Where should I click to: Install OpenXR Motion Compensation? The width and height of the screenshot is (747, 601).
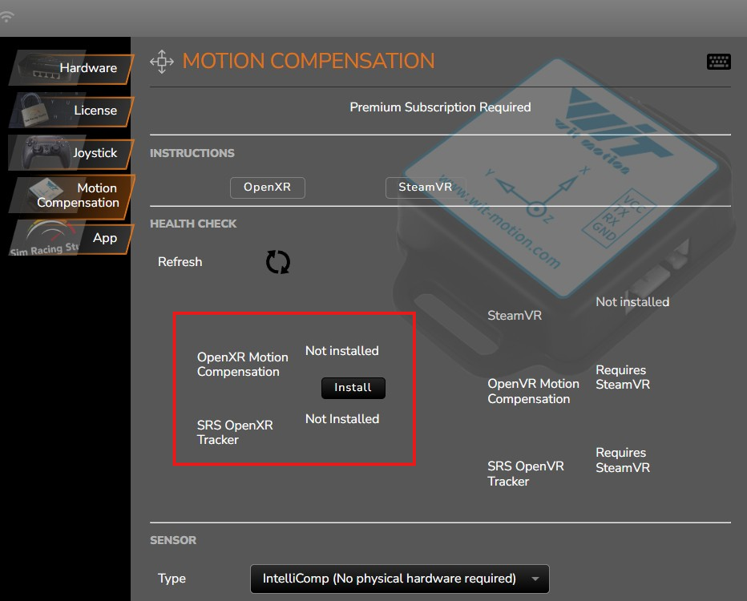point(353,388)
